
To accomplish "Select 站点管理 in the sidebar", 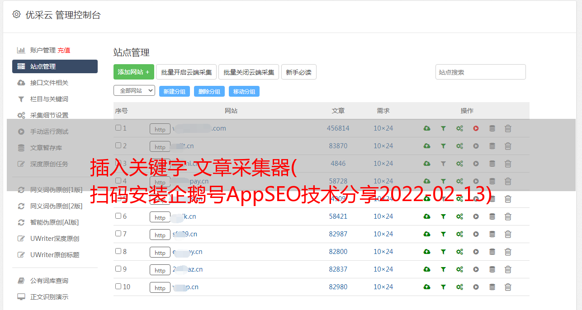I will pos(55,66).
